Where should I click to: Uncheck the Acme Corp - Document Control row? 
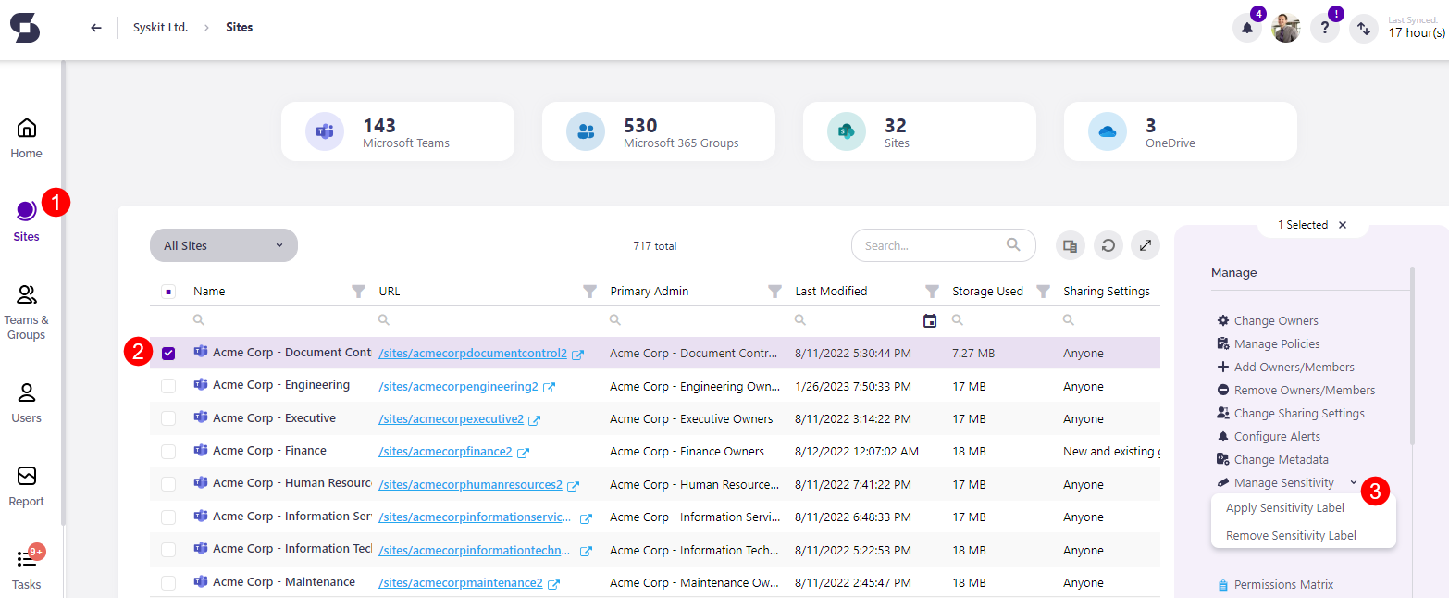pyautogui.click(x=168, y=353)
